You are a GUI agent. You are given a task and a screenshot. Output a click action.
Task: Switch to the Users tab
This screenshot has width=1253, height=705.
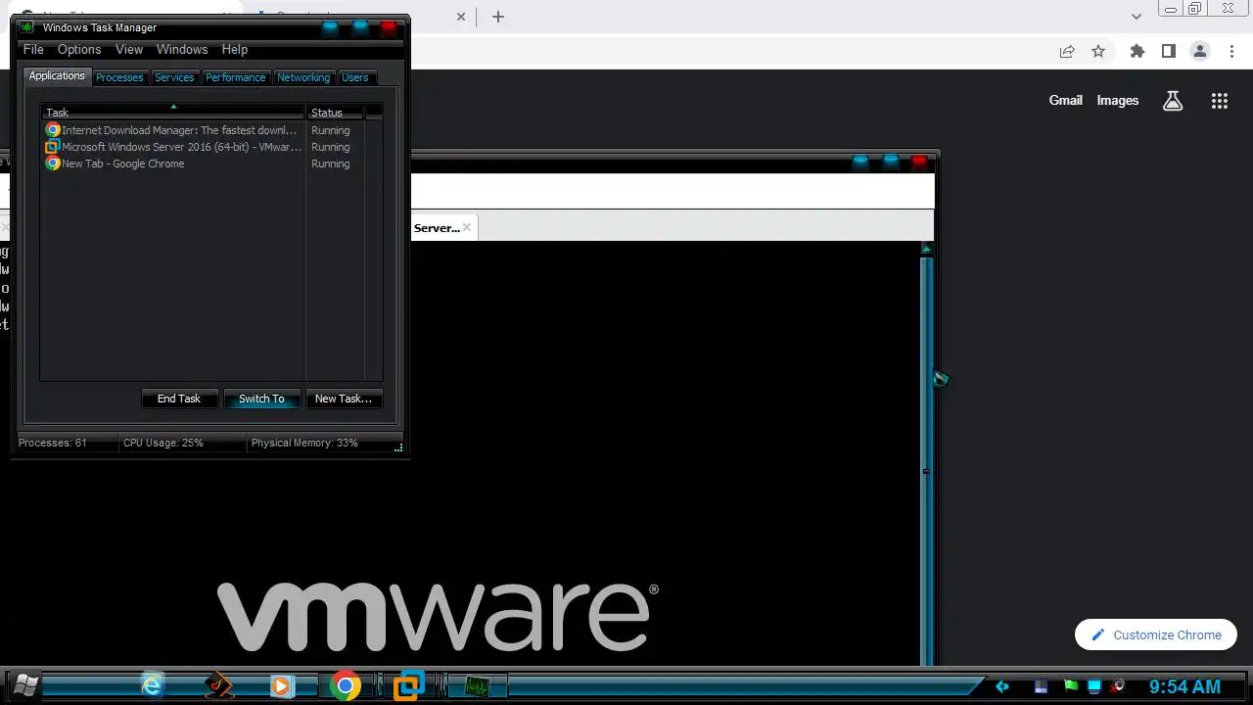(x=355, y=77)
